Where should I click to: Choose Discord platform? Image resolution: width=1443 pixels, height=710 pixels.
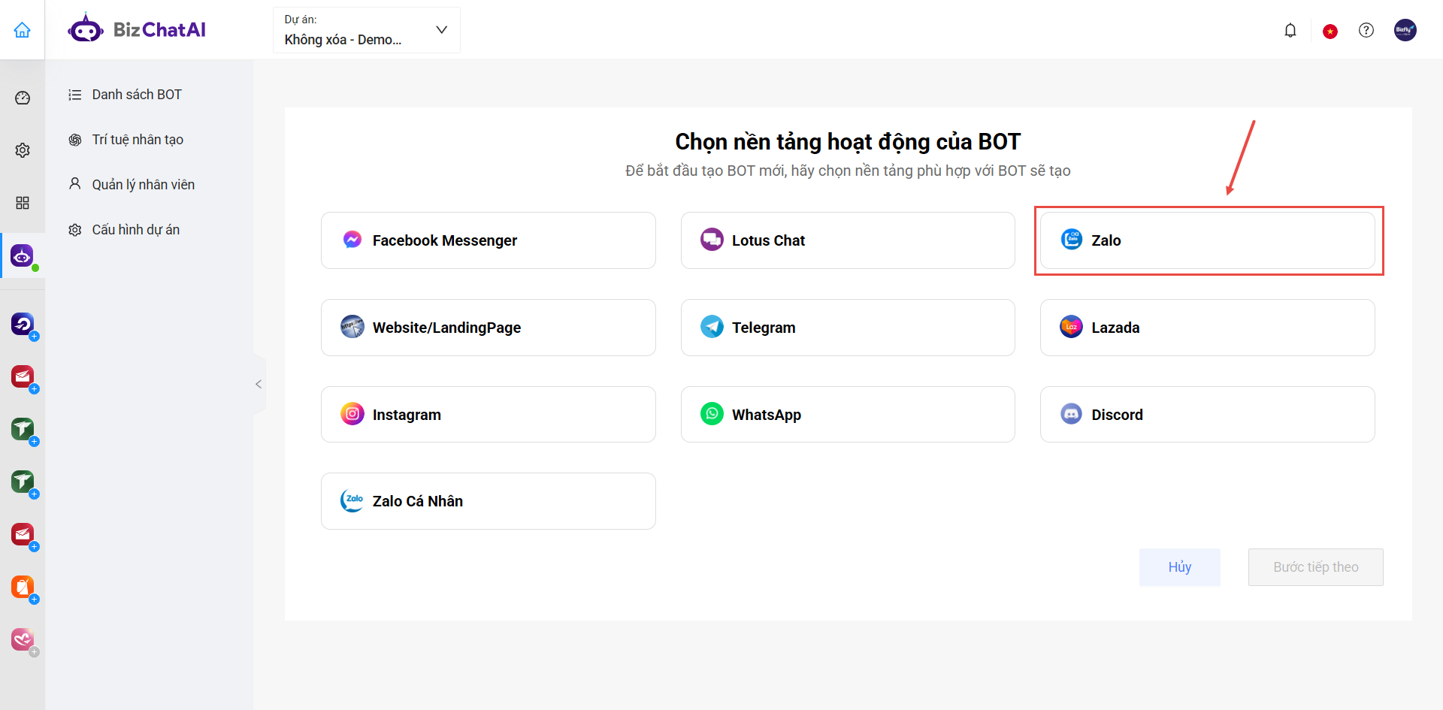pyautogui.click(x=1208, y=415)
